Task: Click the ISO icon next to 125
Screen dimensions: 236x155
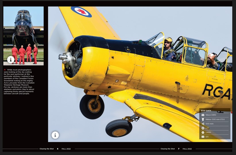Action: pyautogui.click(x=203, y=137)
